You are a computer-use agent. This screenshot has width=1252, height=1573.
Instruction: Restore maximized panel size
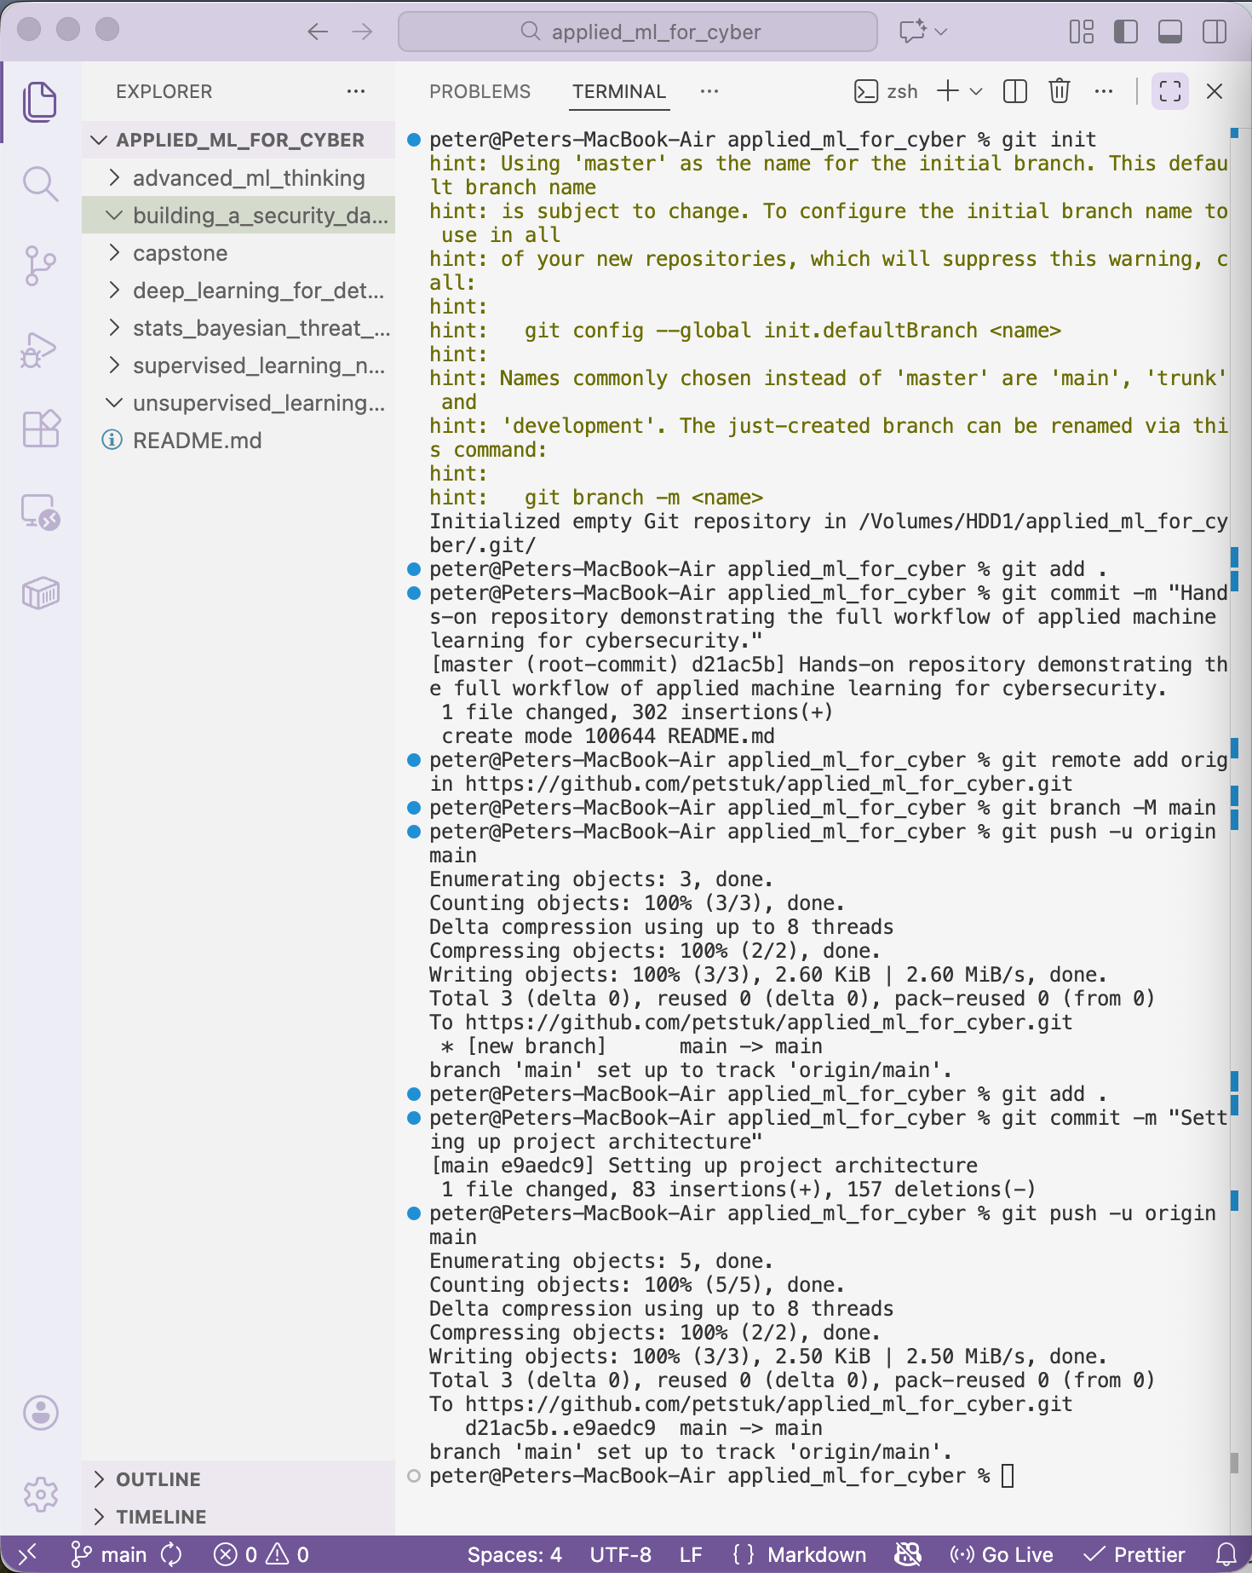(1169, 91)
